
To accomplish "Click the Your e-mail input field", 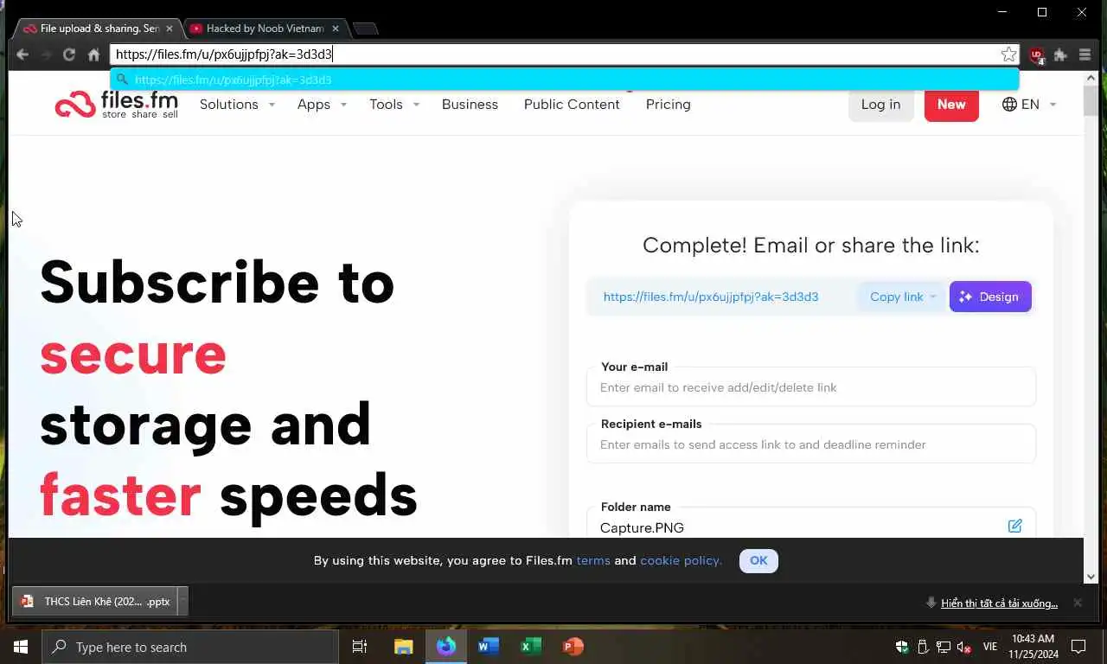I will tap(810, 387).
